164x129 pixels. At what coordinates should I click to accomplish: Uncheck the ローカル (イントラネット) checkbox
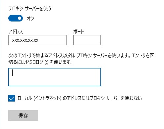click(x=12, y=98)
